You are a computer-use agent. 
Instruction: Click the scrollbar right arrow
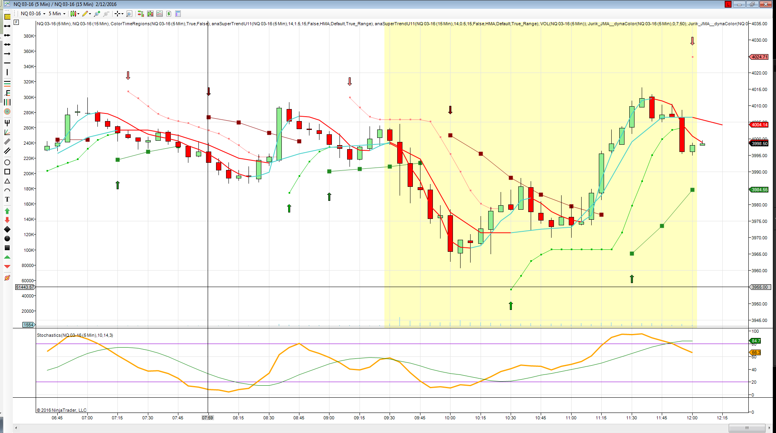[x=769, y=428]
